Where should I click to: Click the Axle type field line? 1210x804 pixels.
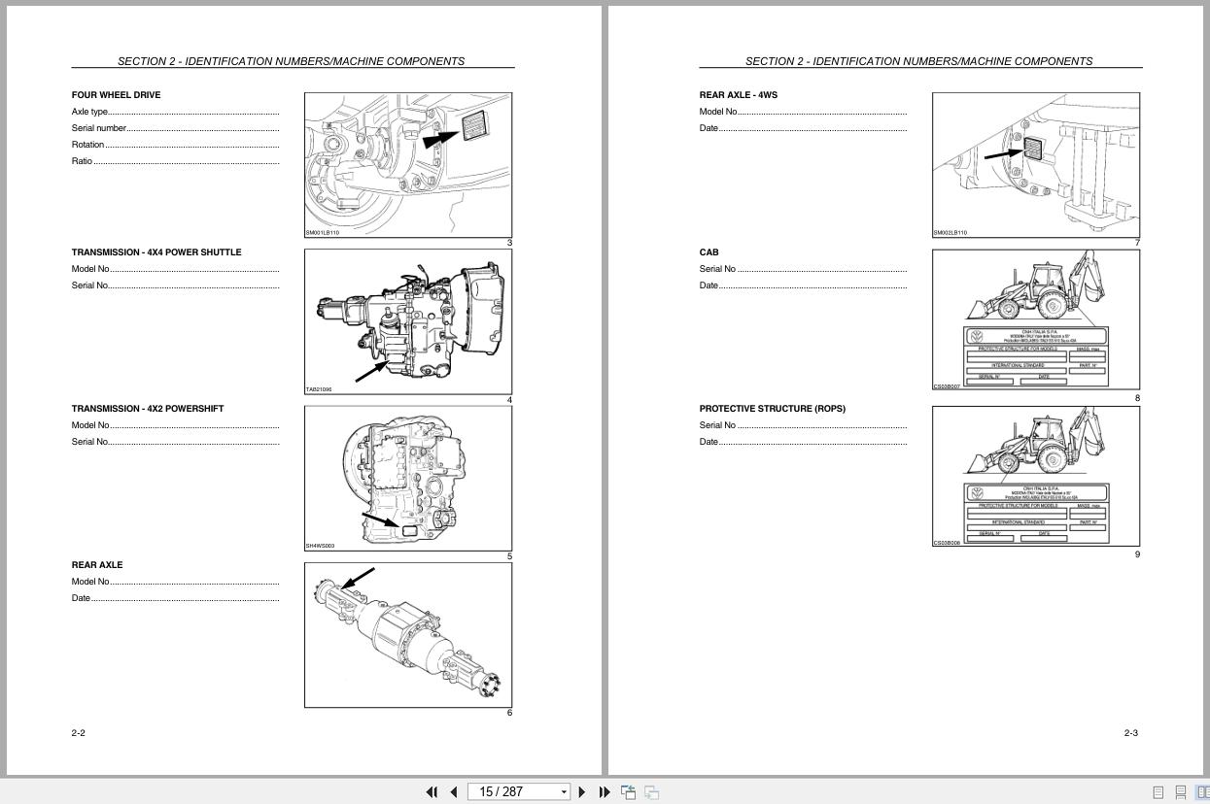pos(175,112)
